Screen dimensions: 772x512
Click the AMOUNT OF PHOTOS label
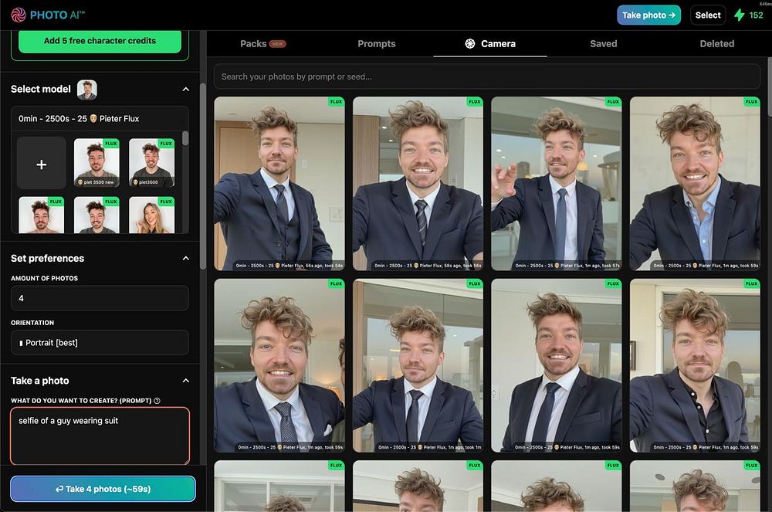pos(44,279)
